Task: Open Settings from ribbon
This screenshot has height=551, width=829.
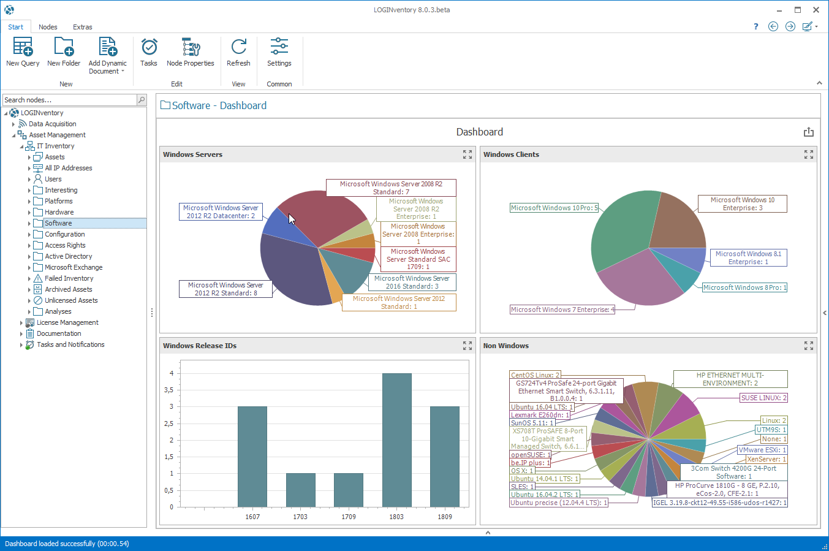Action: click(x=279, y=52)
